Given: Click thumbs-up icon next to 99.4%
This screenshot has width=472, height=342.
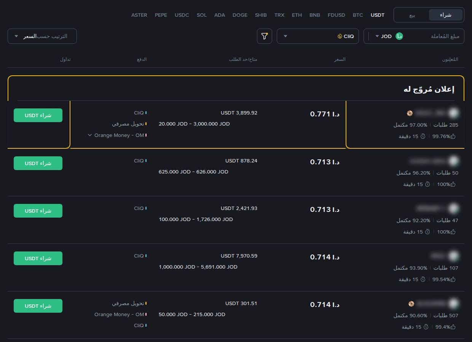Looking at the screenshot, I should coord(453,327).
